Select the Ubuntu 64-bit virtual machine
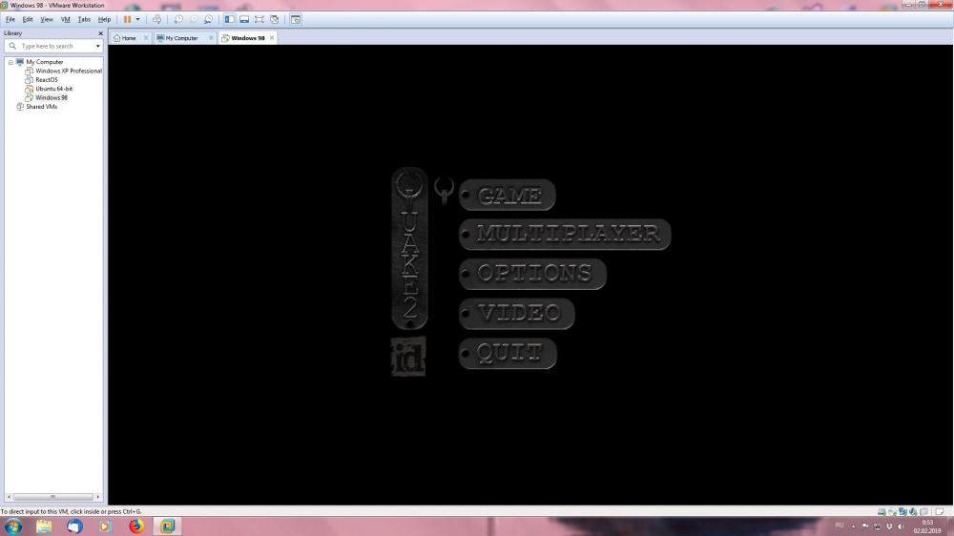 [53, 89]
